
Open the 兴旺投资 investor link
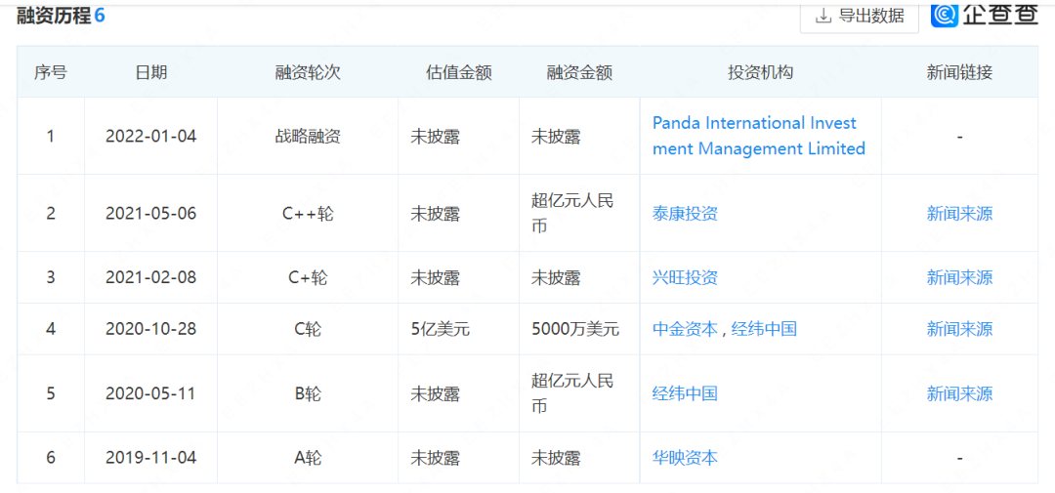[685, 278]
